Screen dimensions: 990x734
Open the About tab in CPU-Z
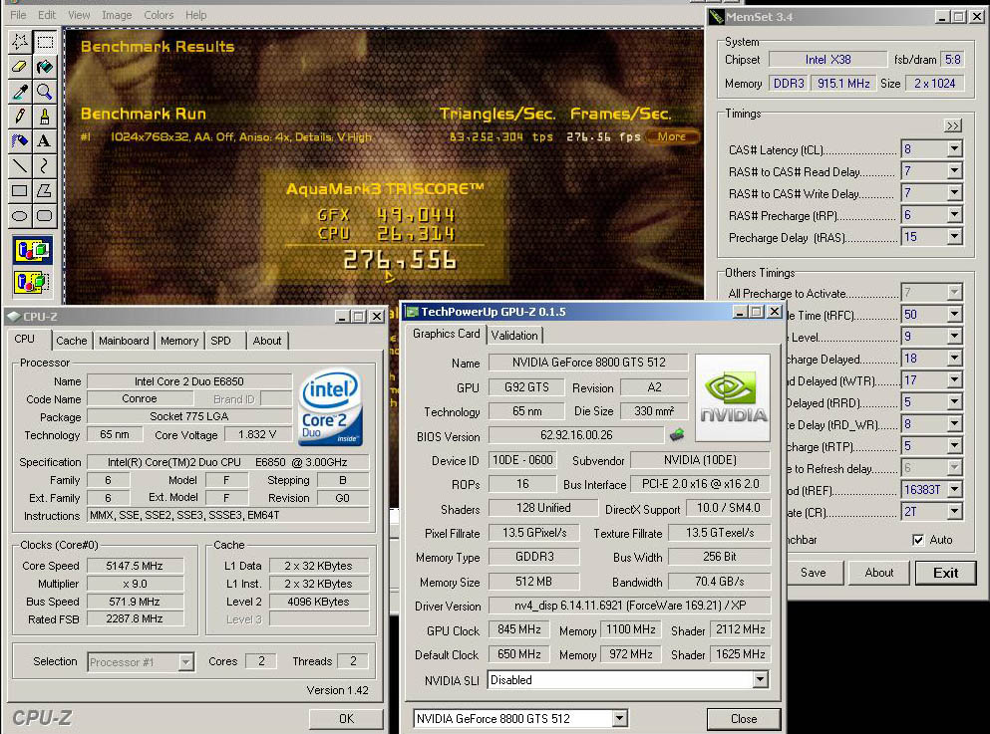267,341
